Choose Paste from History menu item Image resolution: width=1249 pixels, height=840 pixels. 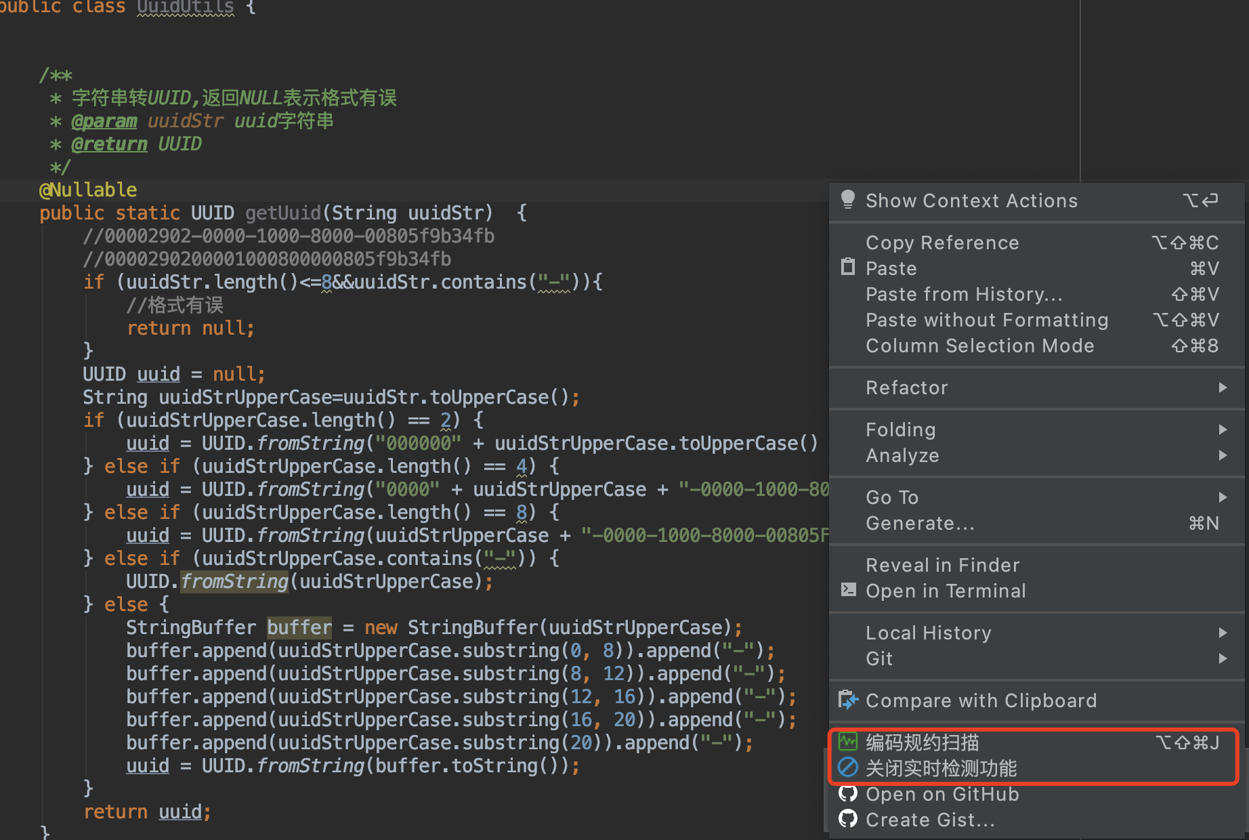963,294
